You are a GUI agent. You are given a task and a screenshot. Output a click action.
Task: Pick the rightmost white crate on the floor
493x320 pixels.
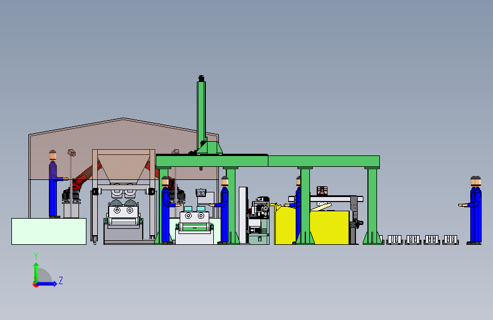click(450, 240)
